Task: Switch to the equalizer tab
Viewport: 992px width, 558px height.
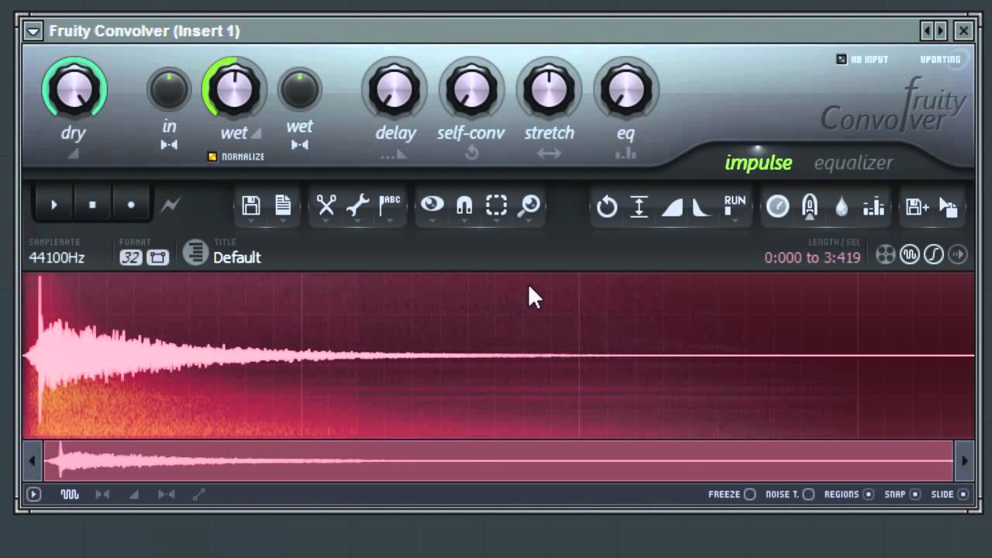Action: coord(853,163)
